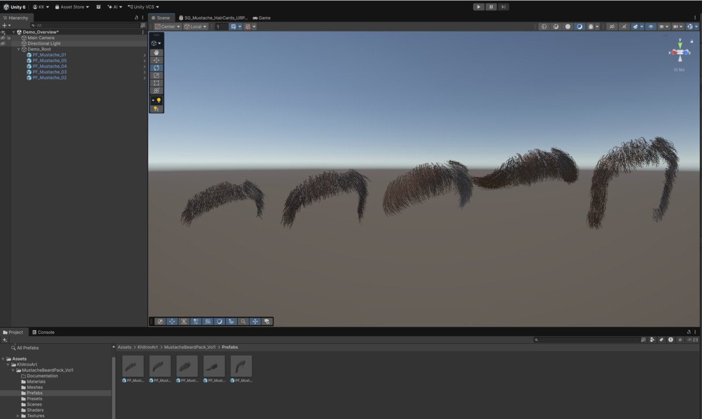Select the Scale tool
Screen dimensions: 702x419
(x=156, y=75)
